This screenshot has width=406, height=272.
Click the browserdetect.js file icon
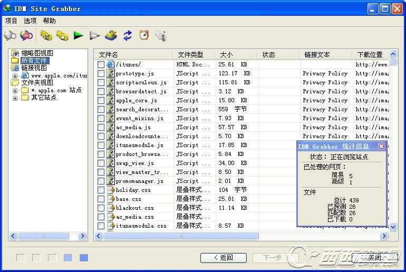click(111, 91)
